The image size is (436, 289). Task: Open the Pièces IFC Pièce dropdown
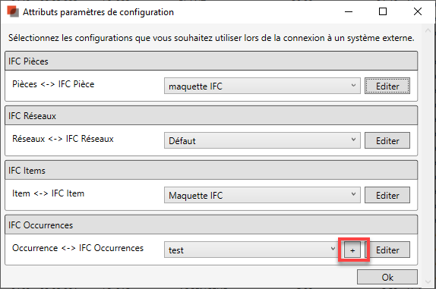pyautogui.click(x=262, y=86)
